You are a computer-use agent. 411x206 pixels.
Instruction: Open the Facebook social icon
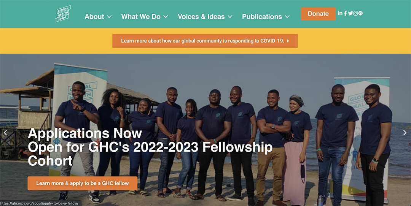tap(345, 13)
